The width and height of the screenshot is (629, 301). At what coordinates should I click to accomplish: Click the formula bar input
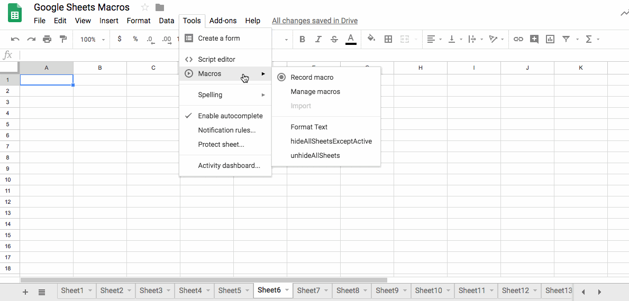[323, 55]
